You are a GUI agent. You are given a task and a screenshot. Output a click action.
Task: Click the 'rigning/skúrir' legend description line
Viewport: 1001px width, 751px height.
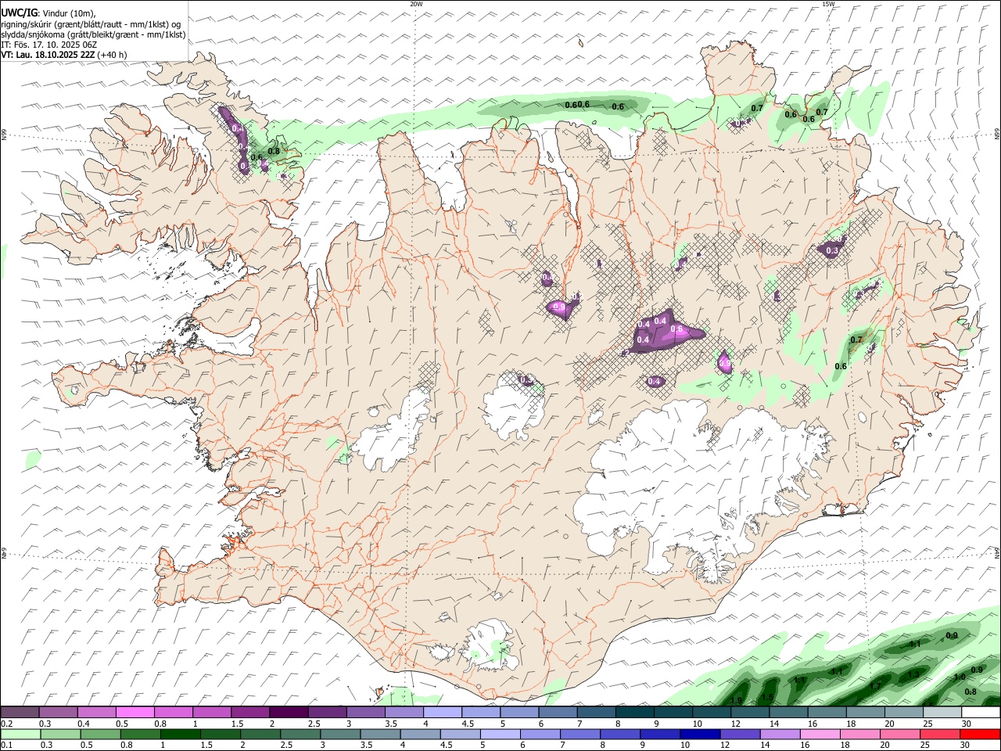tap(91, 24)
